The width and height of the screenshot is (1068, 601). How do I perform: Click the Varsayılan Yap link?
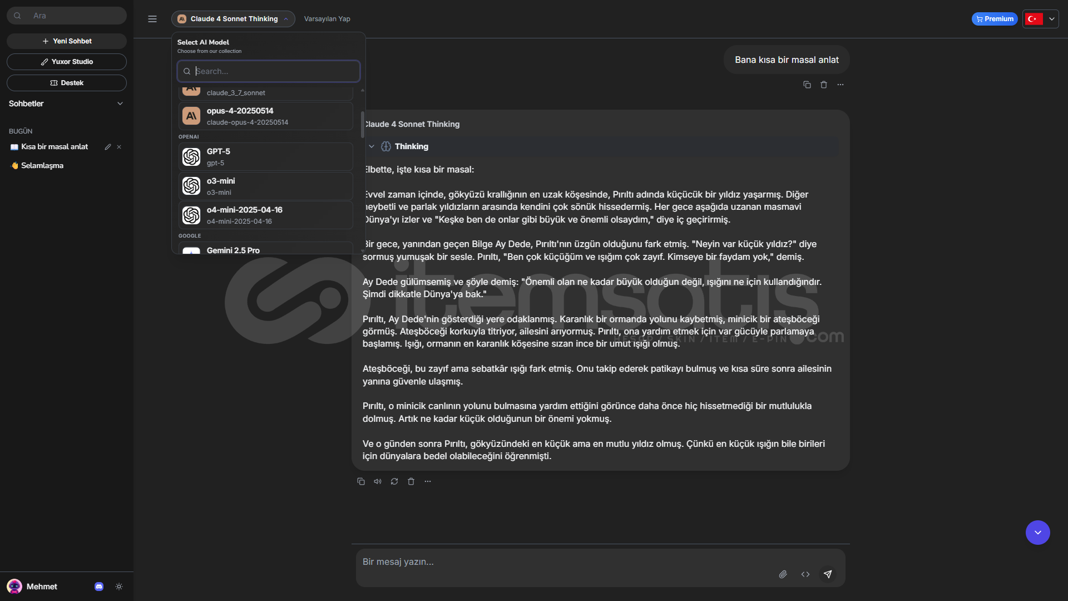click(327, 19)
